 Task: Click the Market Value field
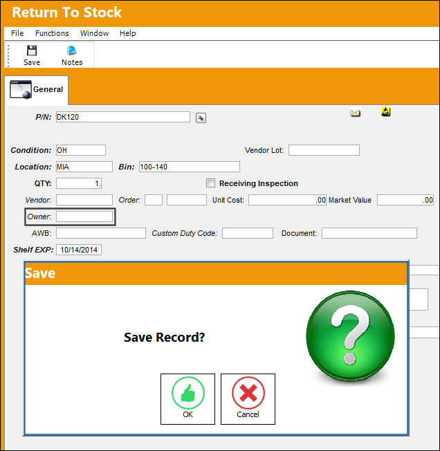(405, 200)
